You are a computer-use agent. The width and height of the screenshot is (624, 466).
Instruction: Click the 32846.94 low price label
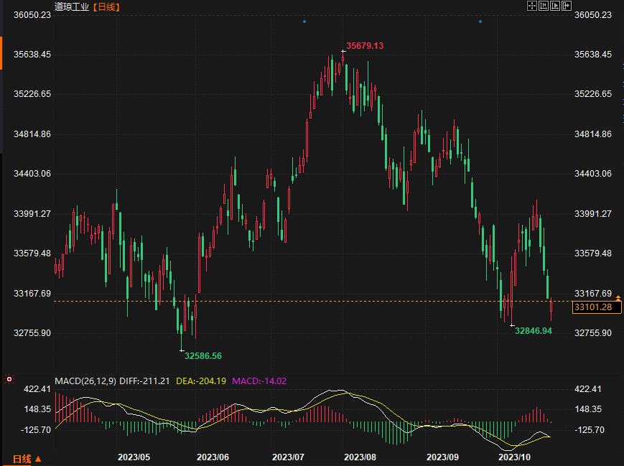coord(534,331)
